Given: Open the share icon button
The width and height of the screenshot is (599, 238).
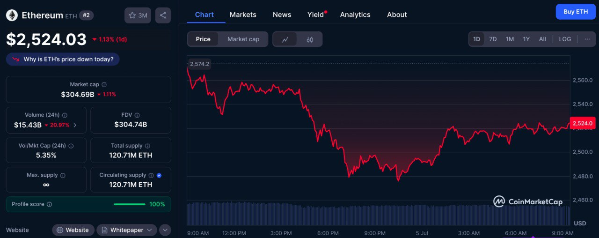Looking at the screenshot, I should click(x=163, y=15).
